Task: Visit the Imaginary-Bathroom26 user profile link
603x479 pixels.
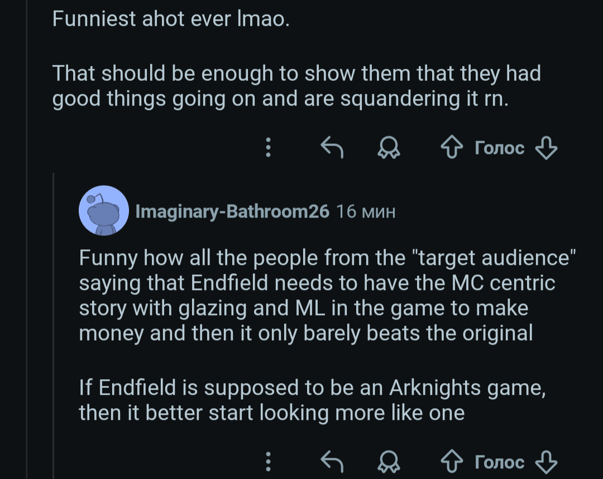Action: point(232,211)
